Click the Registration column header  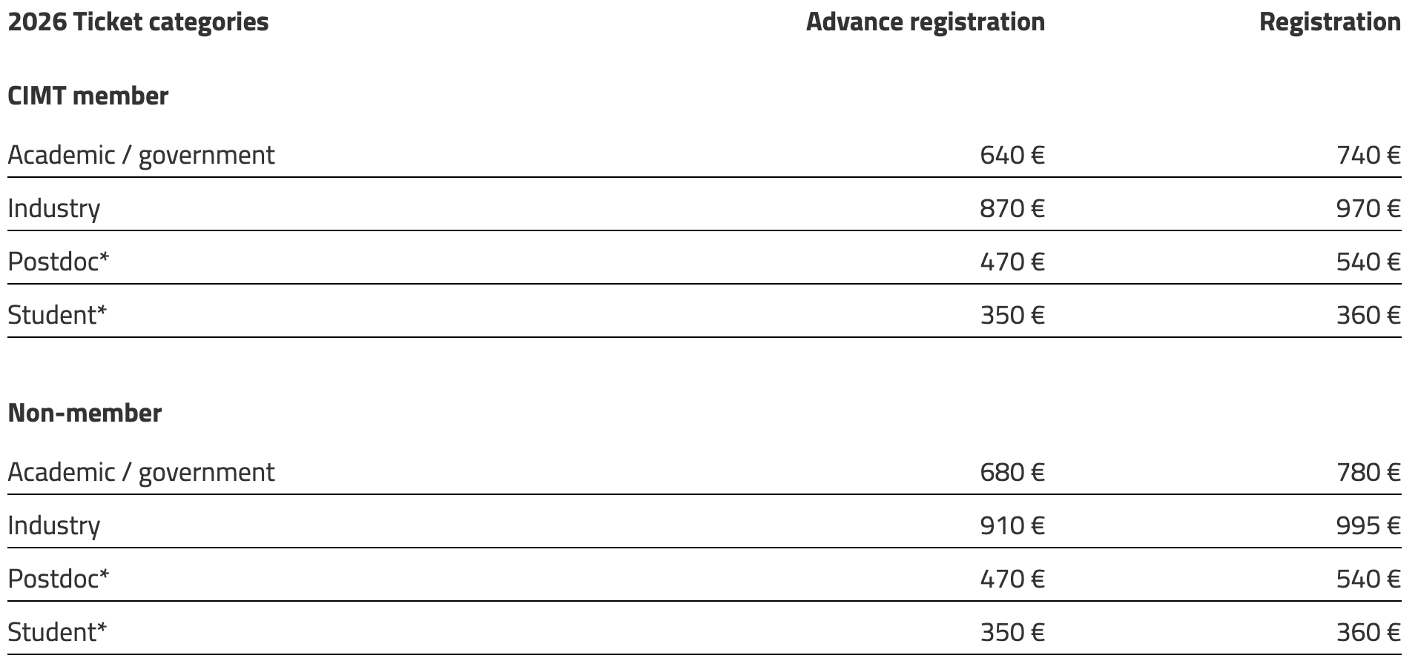click(1329, 22)
